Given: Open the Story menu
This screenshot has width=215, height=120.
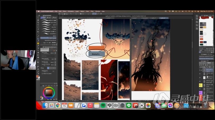Looking at the screenshot, I should click(x=64, y=11).
